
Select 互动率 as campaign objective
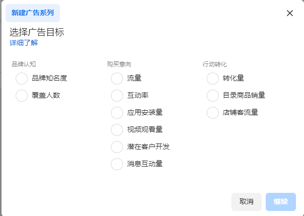(117, 96)
